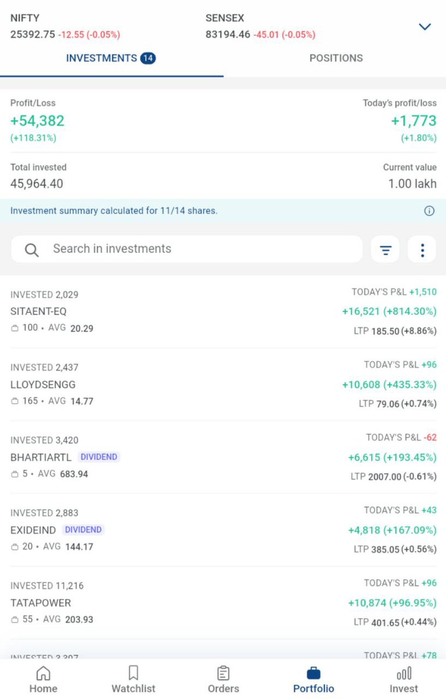Click the DIVIDEND badge on BHARTIARTL

[x=98, y=457]
